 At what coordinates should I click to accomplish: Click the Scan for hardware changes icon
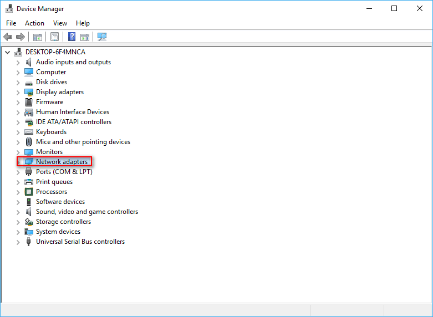coord(102,37)
